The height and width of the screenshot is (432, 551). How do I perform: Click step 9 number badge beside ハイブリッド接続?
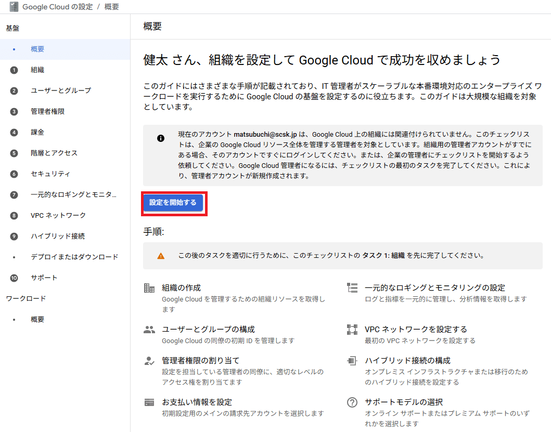pos(14,237)
